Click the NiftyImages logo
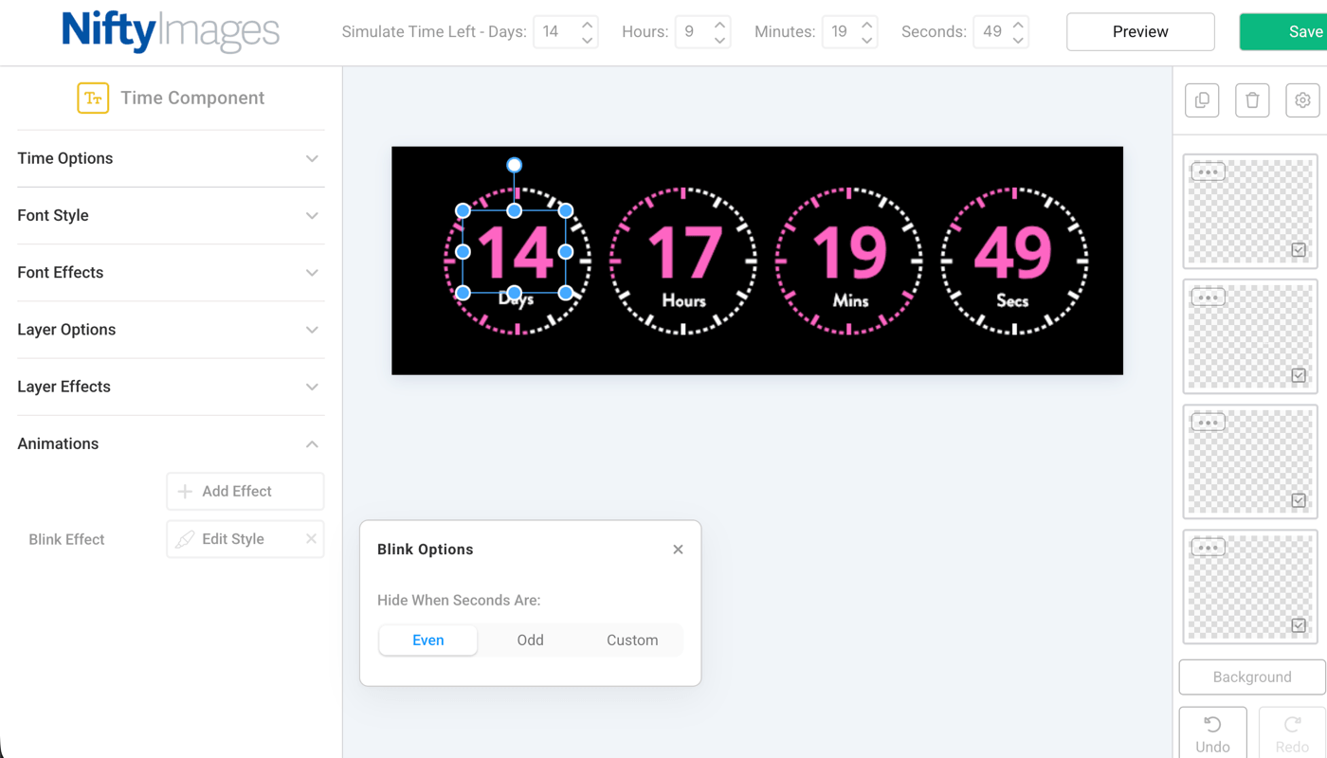This screenshot has height=758, width=1327. (x=171, y=31)
